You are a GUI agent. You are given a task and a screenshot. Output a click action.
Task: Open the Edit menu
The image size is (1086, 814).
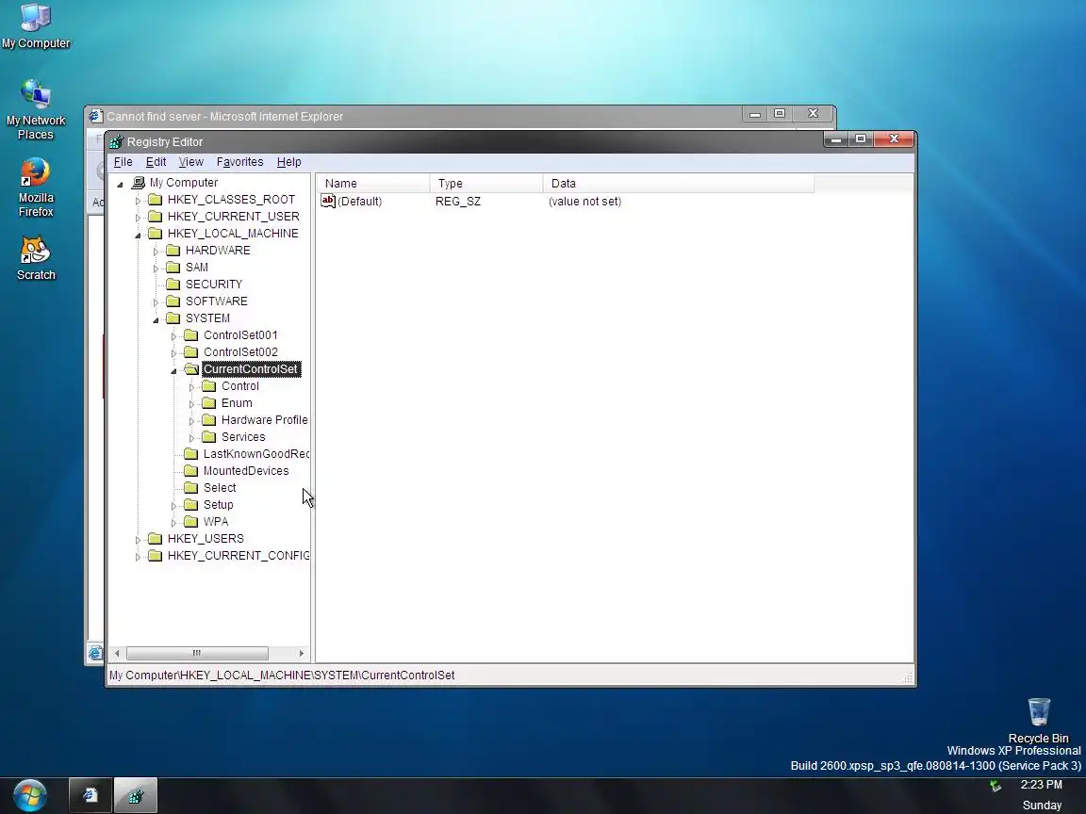coord(156,162)
